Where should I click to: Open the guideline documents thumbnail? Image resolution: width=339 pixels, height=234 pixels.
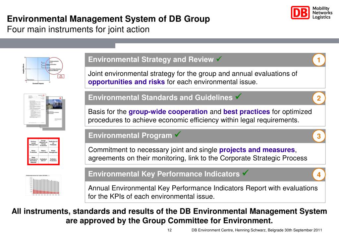[44, 112]
